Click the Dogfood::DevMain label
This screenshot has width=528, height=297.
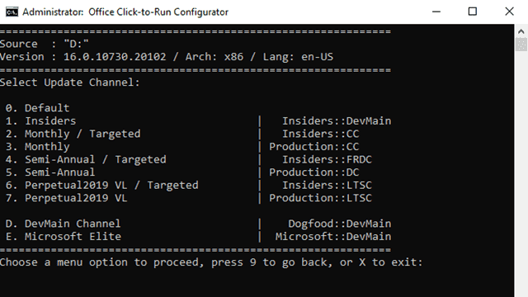(x=339, y=224)
